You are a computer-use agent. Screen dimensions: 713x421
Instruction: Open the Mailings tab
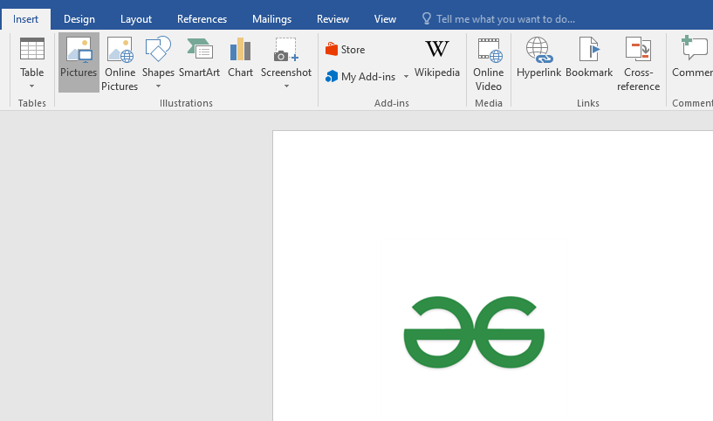pos(271,19)
